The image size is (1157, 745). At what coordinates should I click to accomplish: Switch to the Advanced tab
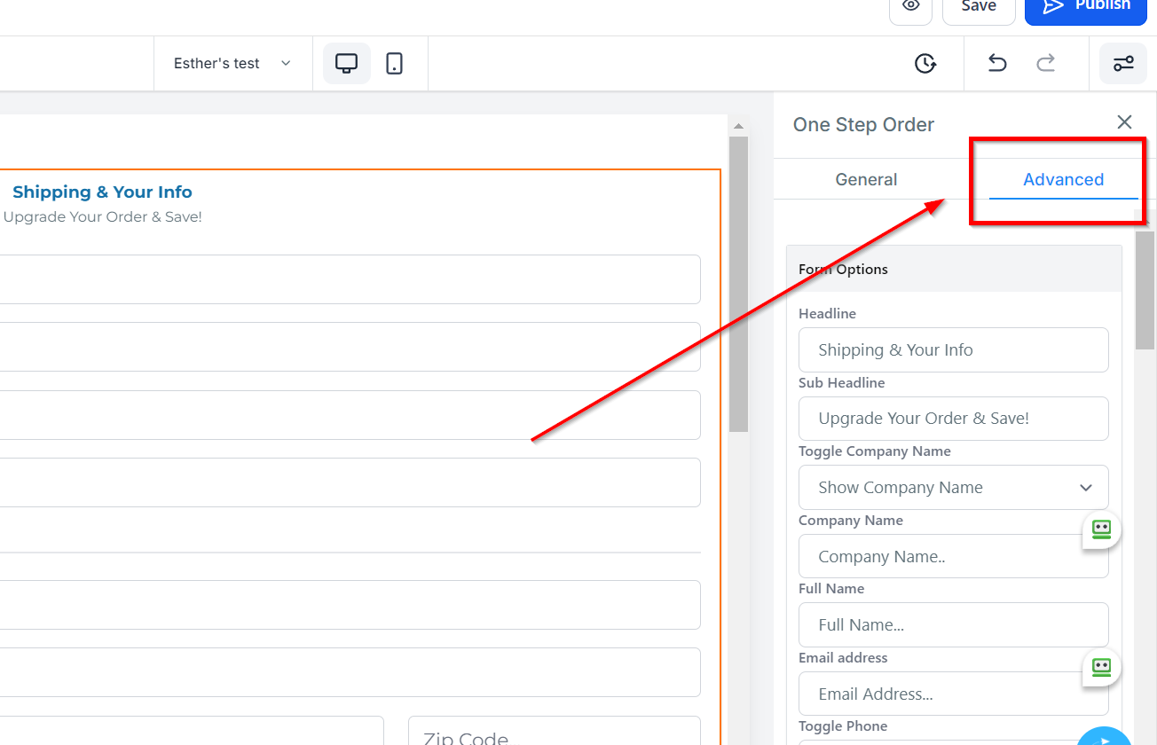1063,179
